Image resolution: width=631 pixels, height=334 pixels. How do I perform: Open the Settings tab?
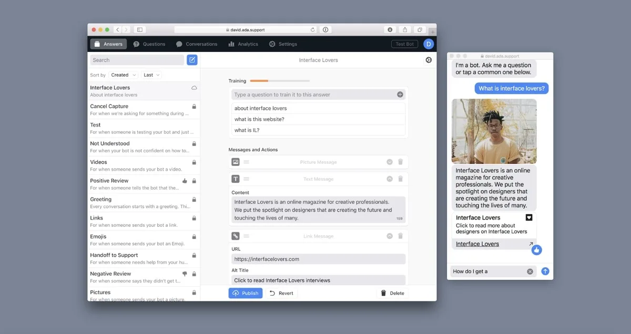(x=283, y=44)
